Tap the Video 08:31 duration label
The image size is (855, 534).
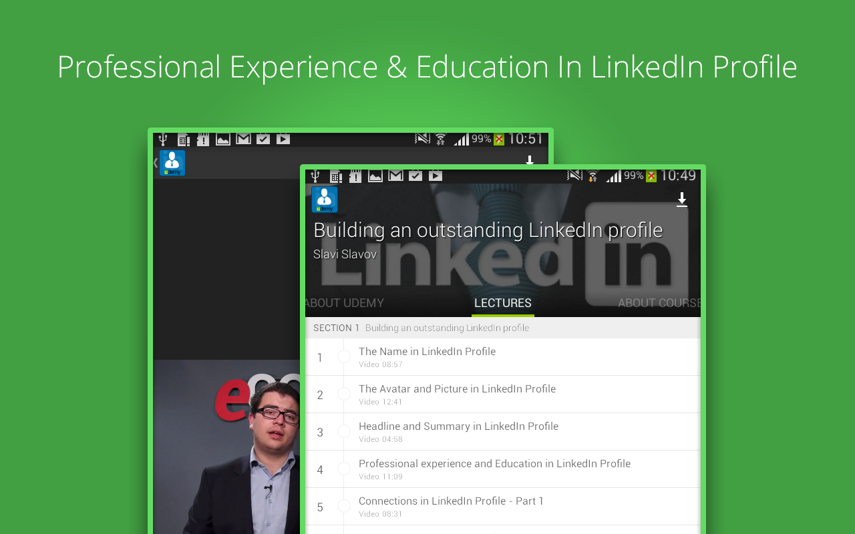(381, 514)
